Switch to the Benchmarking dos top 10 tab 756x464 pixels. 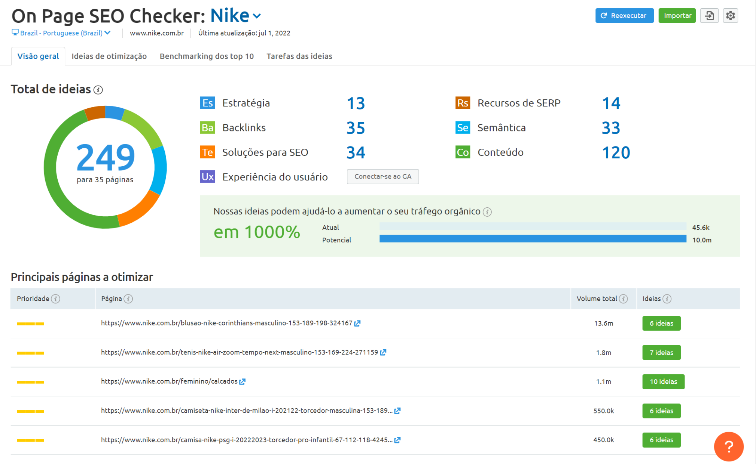click(x=206, y=56)
